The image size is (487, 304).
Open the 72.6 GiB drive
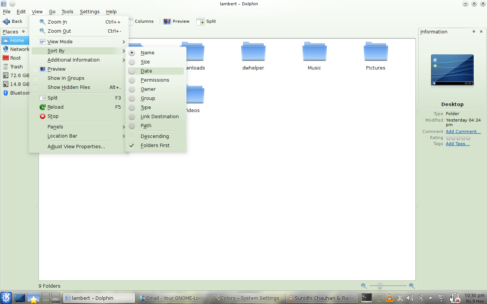coord(16,75)
